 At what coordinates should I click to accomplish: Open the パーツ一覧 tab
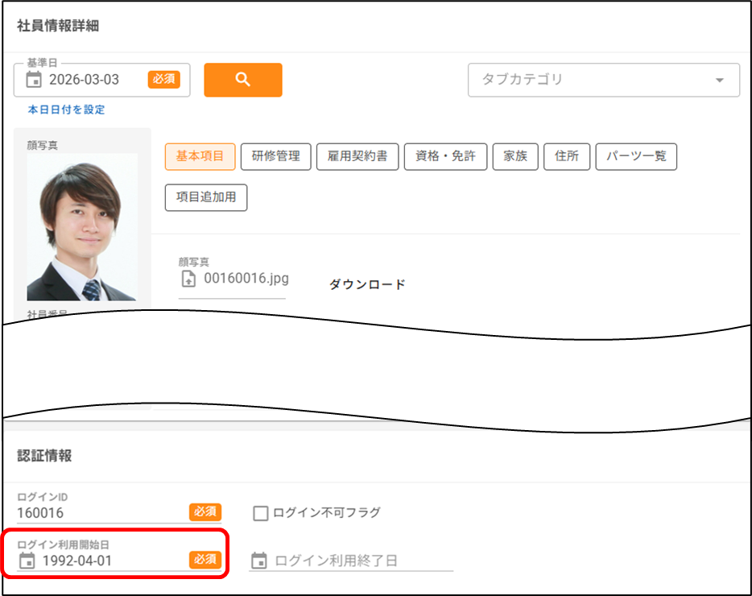tap(636, 156)
